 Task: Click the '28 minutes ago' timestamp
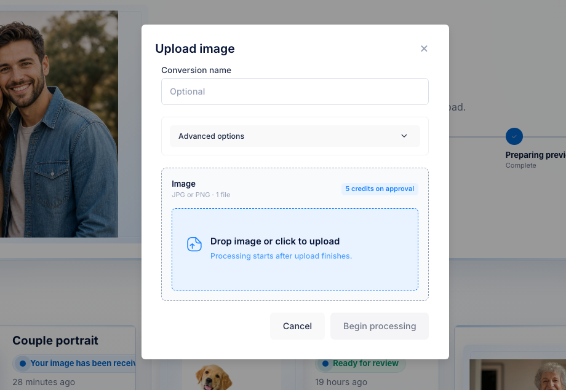click(x=44, y=382)
